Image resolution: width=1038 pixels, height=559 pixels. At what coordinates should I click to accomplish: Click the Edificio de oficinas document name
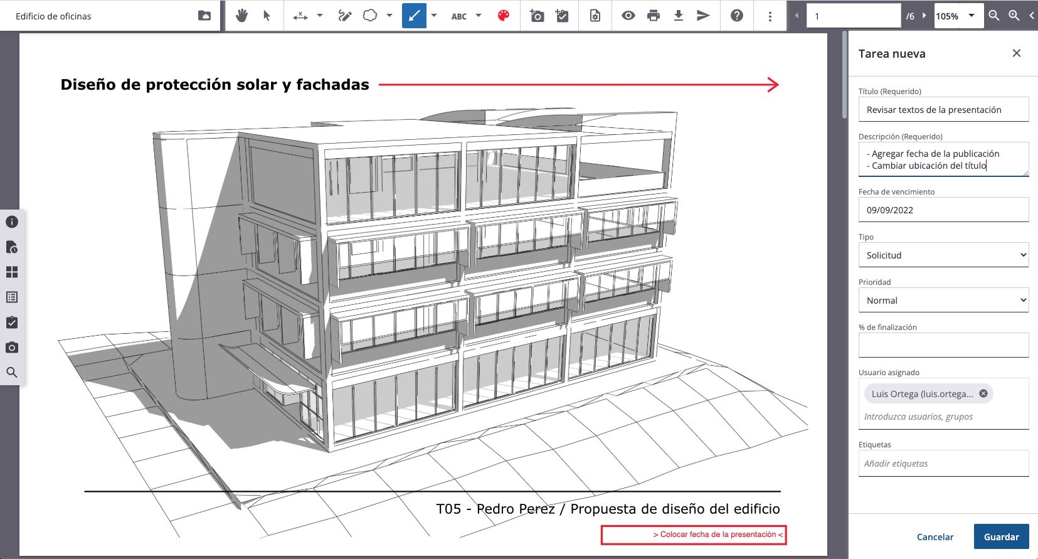[53, 16]
